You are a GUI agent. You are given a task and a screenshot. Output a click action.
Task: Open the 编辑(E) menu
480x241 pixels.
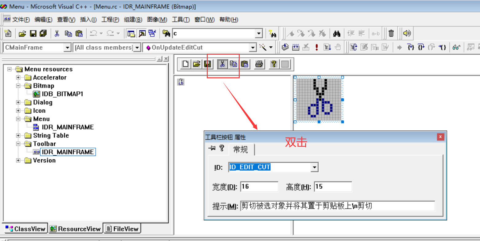coord(43,20)
